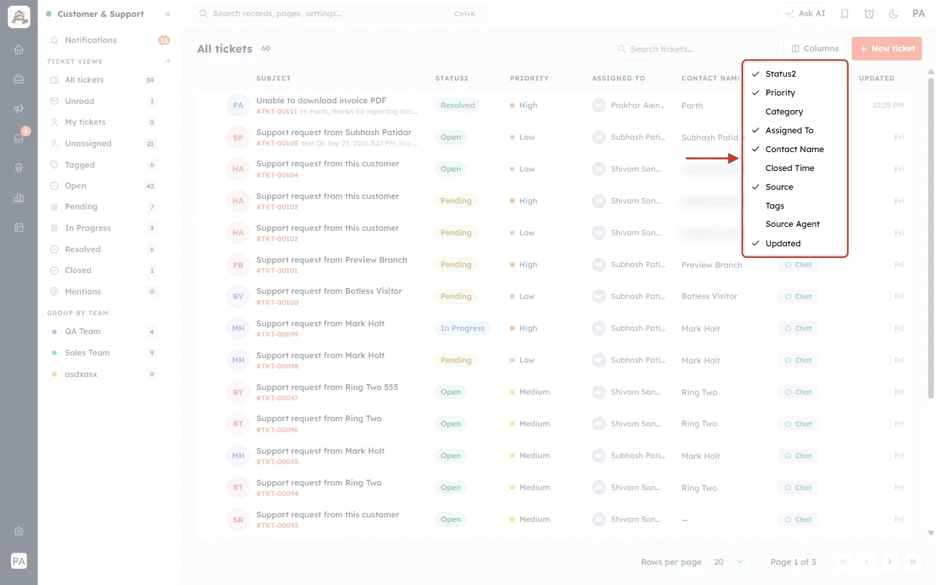The image size is (936, 585).
Task: Collapse the Customer & Support sidebar
Action: pyautogui.click(x=168, y=14)
